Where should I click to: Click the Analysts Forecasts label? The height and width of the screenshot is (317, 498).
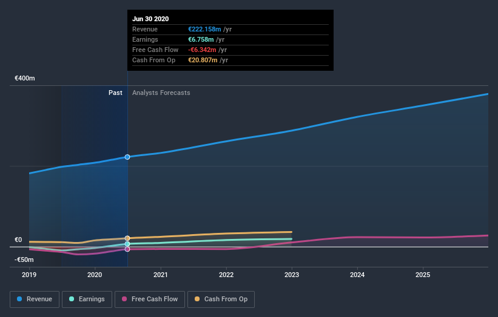click(x=161, y=93)
